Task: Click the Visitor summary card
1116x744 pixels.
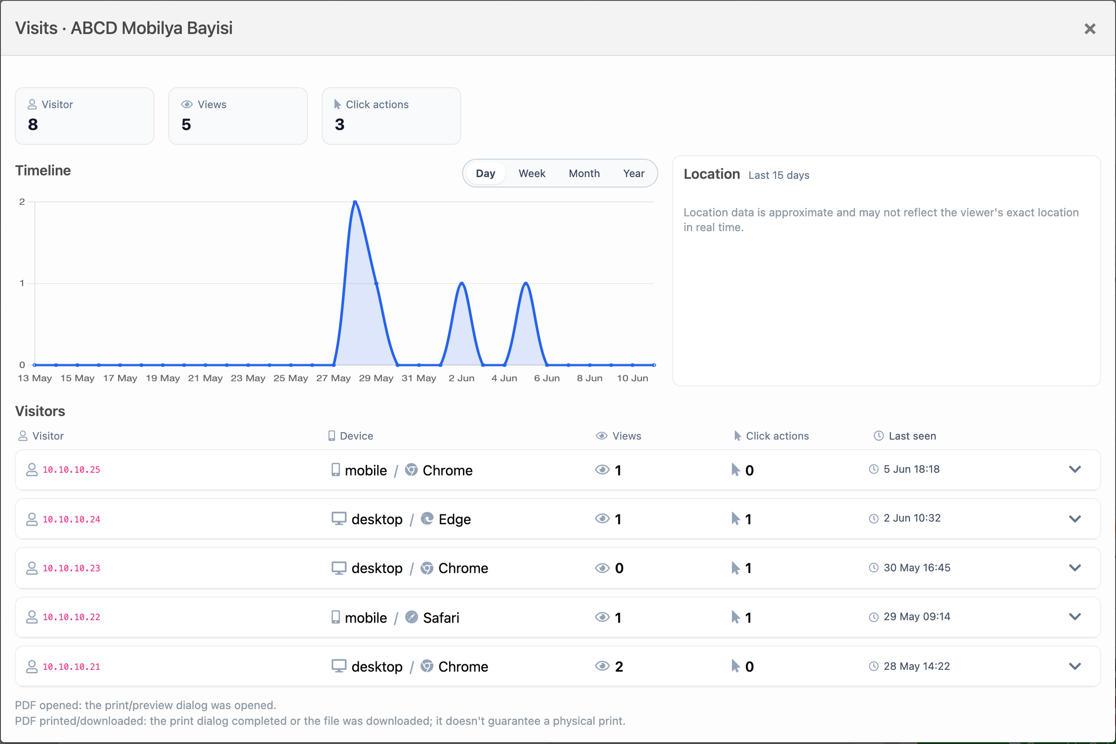Action: tap(84, 116)
